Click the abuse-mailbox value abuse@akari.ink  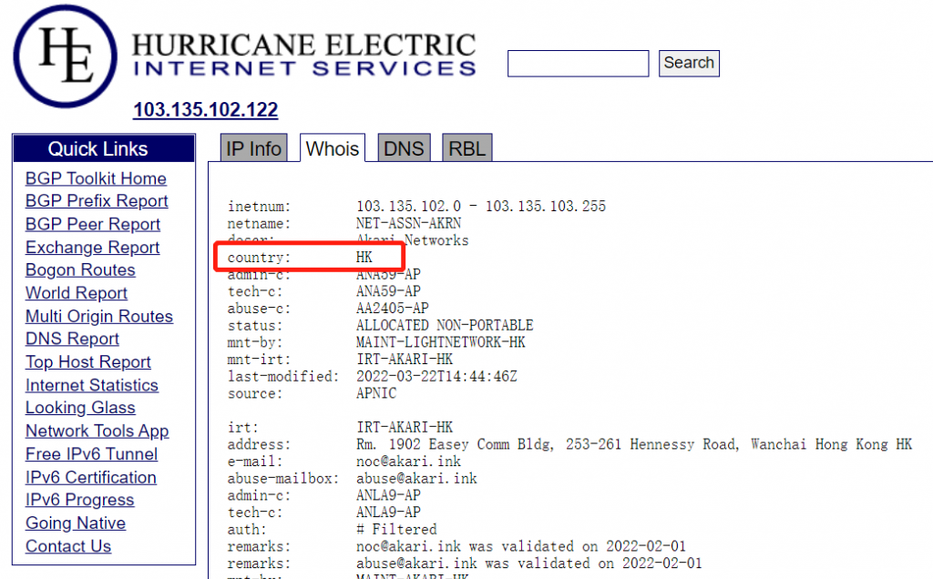(x=416, y=479)
